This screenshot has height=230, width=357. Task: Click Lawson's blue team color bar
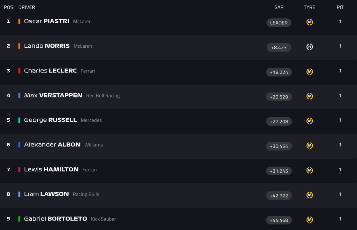click(x=20, y=194)
